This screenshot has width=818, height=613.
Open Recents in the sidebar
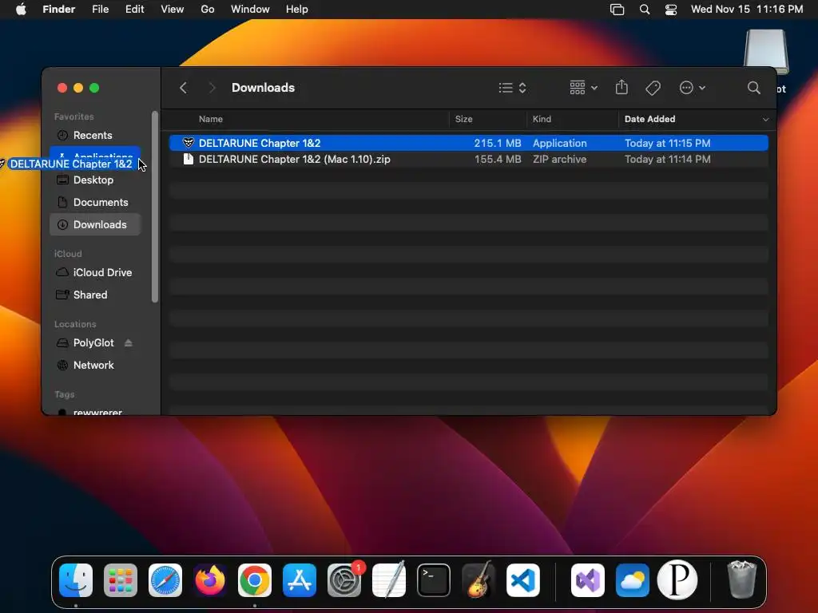[95, 135]
